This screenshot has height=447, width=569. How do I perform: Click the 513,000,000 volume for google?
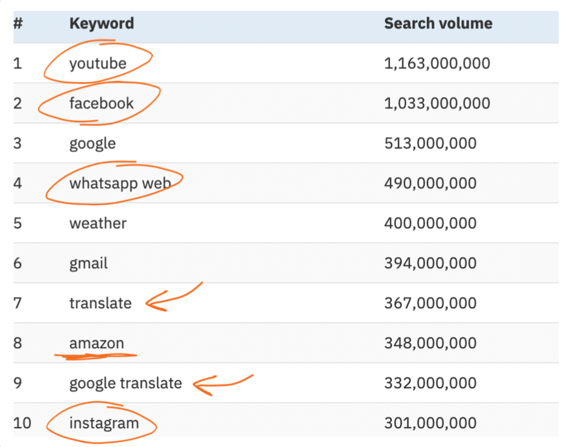click(430, 143)
